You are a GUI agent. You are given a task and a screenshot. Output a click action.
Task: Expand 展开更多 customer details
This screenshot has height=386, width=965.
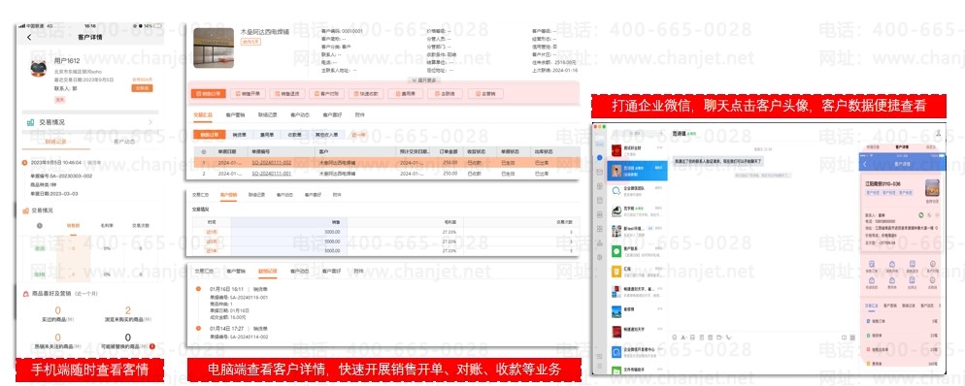tap(423, 80)
